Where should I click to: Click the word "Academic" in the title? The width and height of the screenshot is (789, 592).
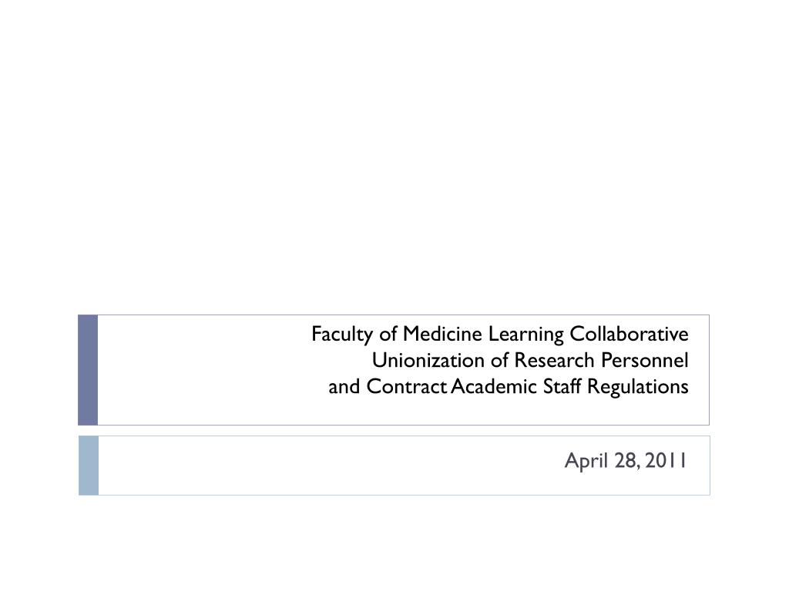[494, 387]
